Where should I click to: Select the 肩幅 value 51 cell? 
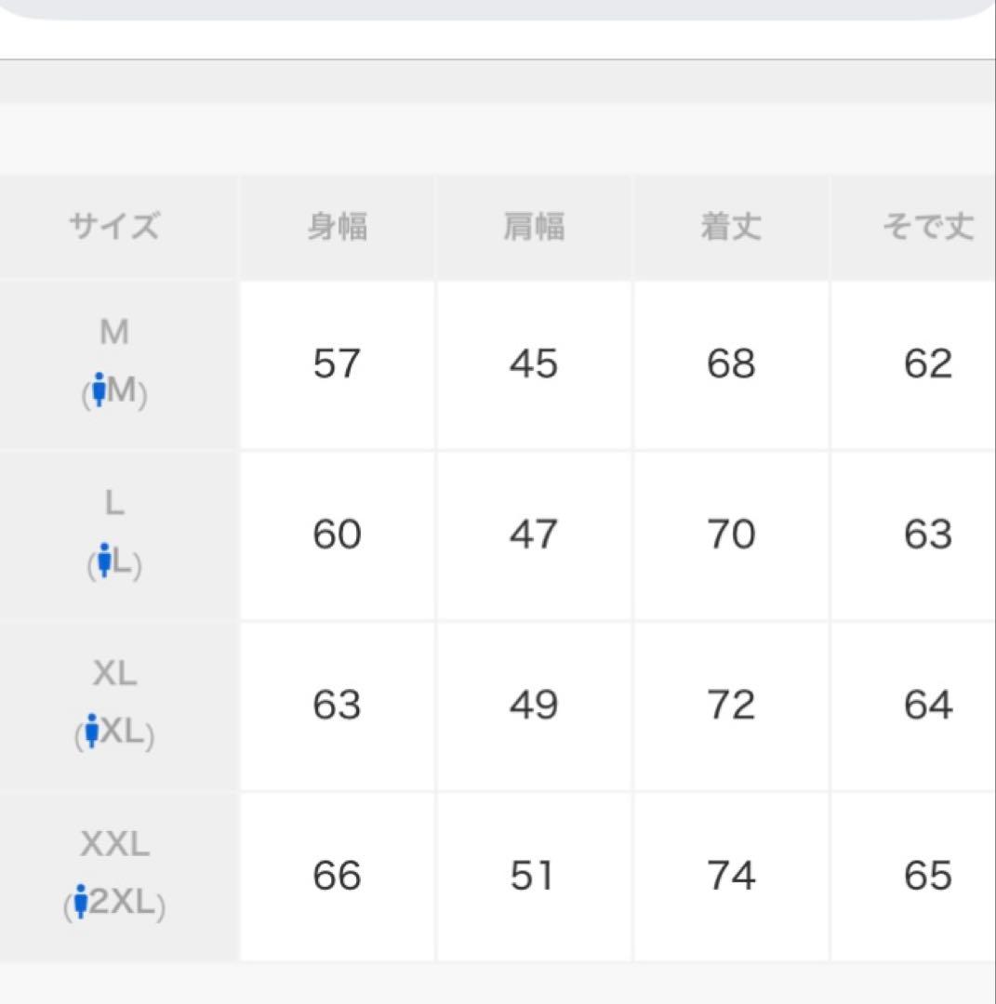tap(534, 876)
